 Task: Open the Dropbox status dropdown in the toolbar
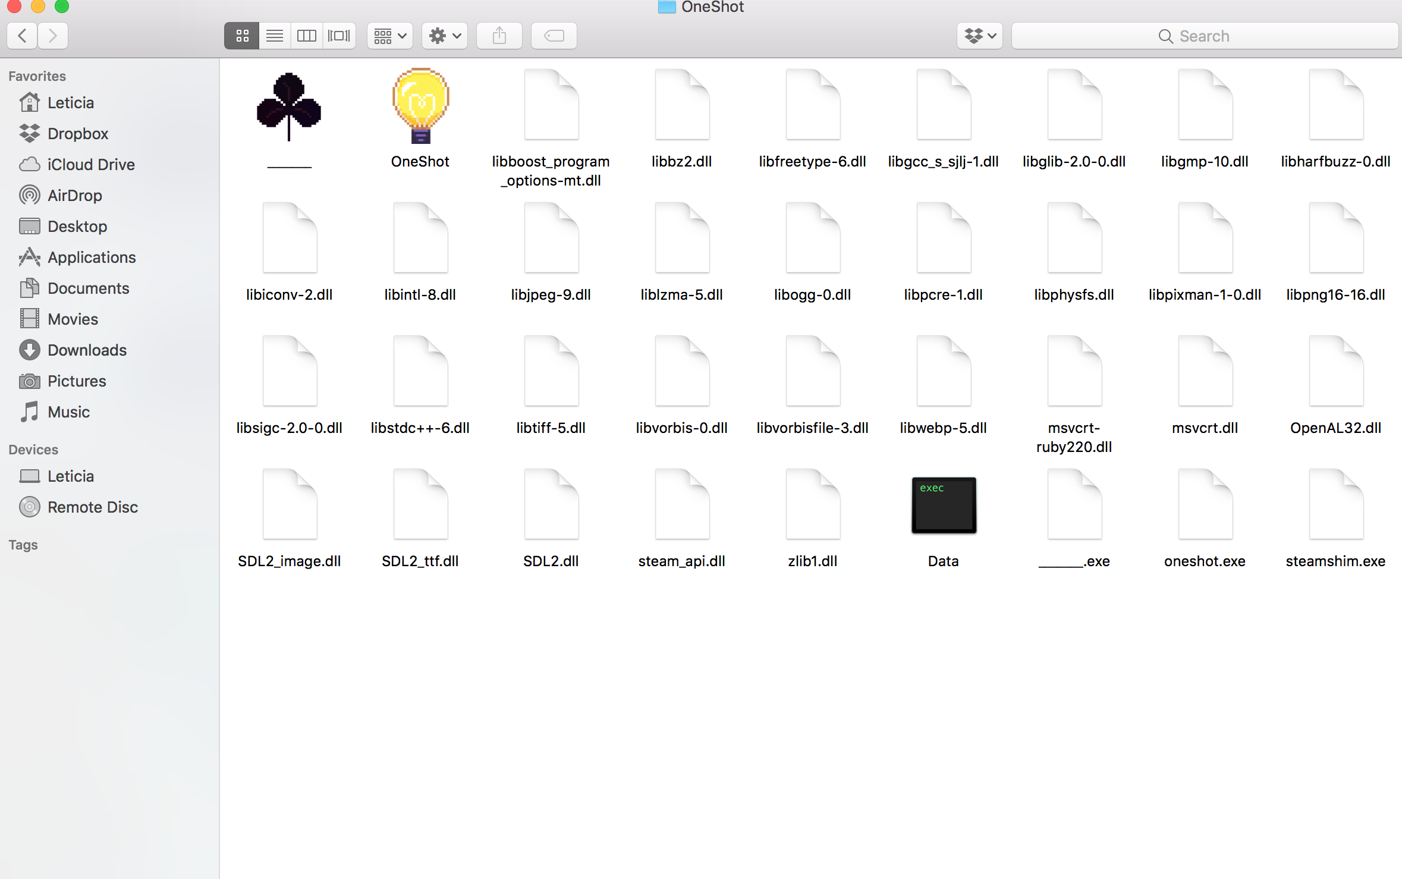coord(979,35)
